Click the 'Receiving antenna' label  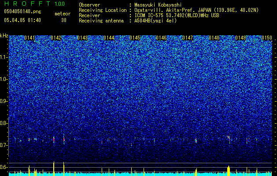101,21
